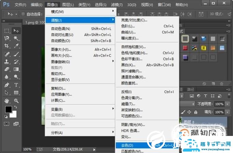Choose 自动色调(N) menu item
Screen dimensions: 233x153
[81, 29]
